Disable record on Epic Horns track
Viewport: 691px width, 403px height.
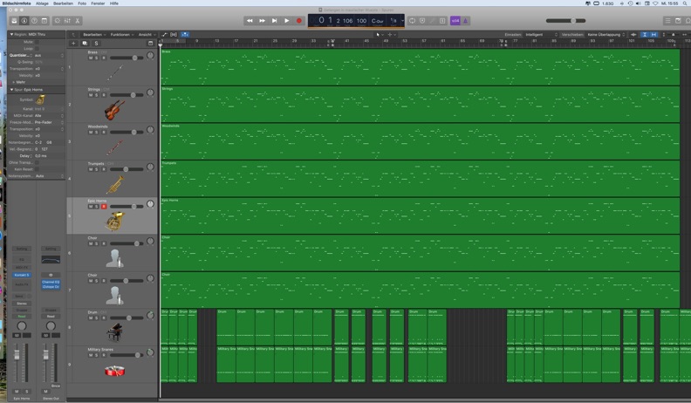click(x=104, y=207)
